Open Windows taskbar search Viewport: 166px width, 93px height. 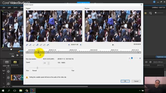point(9,91)
